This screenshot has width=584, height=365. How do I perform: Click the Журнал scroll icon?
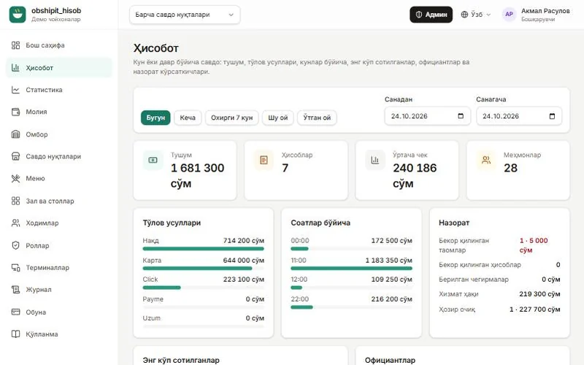click(15, 289)
